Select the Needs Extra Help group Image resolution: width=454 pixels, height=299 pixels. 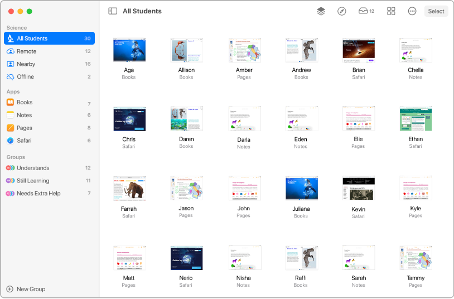(49, 194)
